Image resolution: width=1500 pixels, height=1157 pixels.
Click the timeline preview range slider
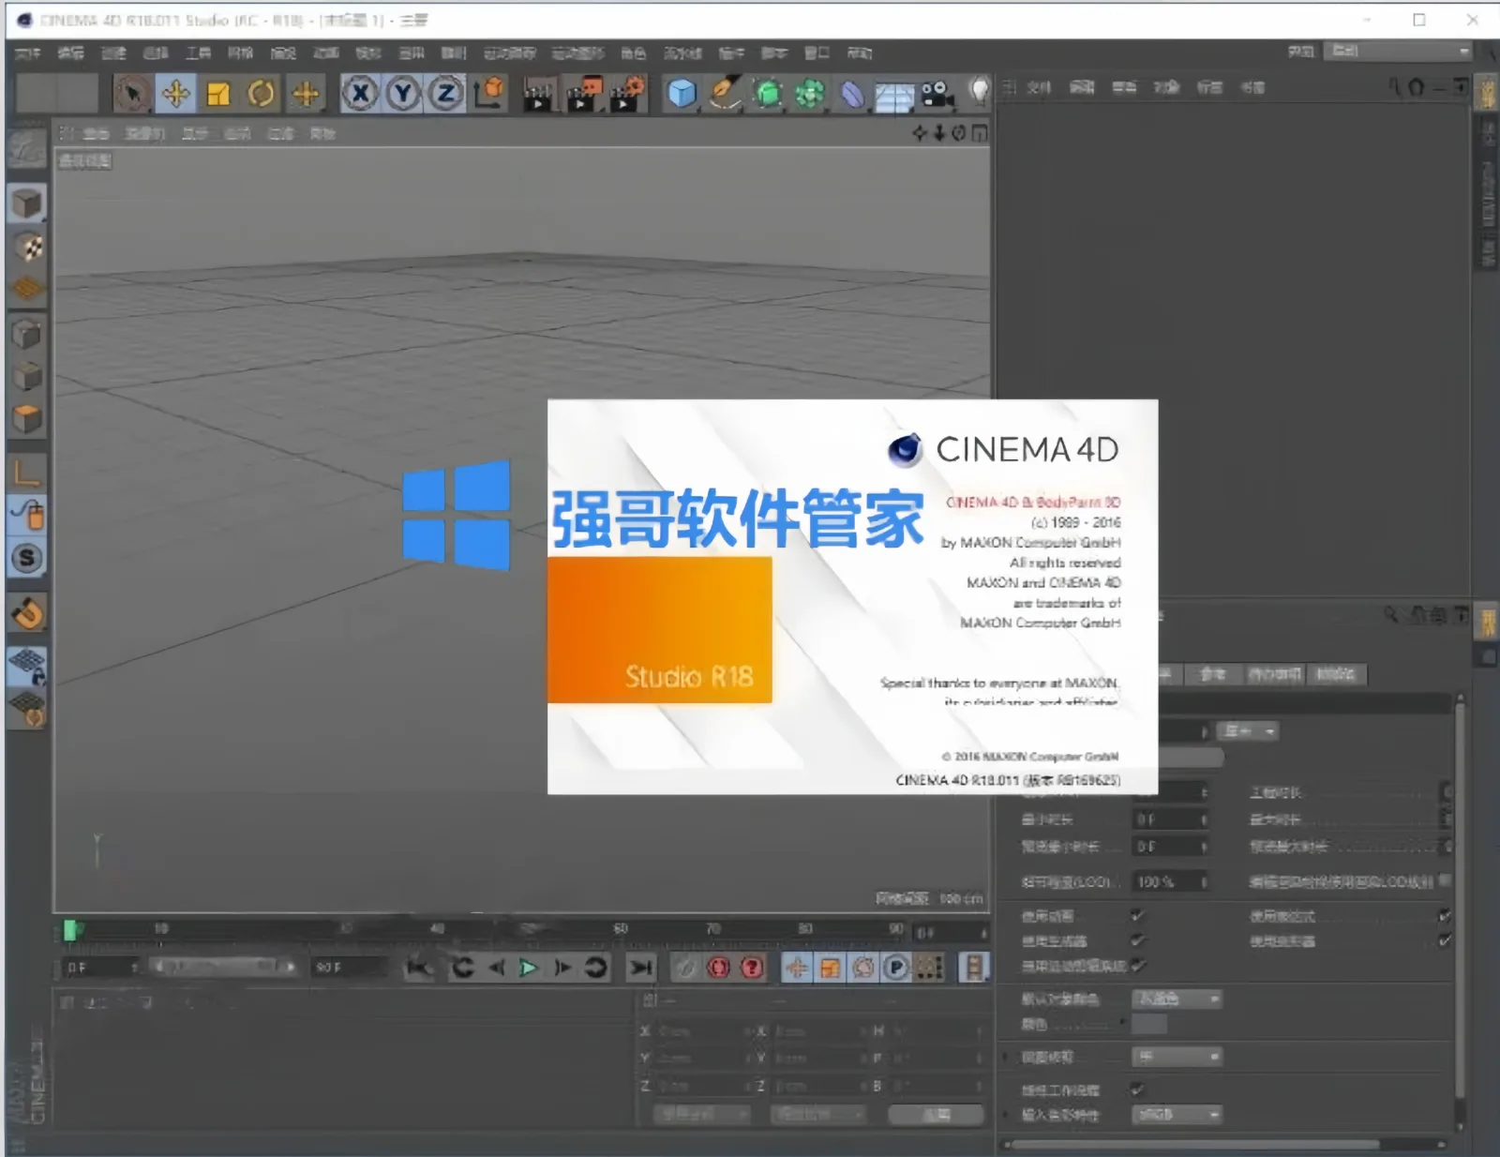click(x=223, y=967)
